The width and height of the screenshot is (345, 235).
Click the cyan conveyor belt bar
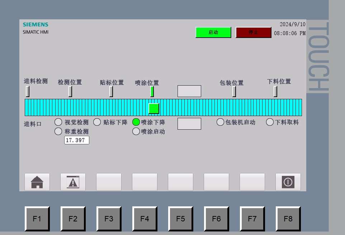[x=163, y=107]
